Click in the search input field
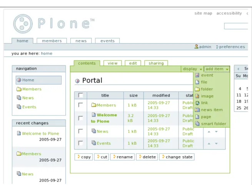The height and width of the screenshot is (185, 252). pos(236,26)
